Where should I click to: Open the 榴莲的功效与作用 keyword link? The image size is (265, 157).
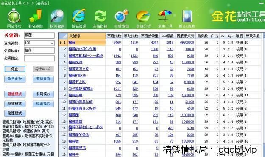tap(82, 49)
